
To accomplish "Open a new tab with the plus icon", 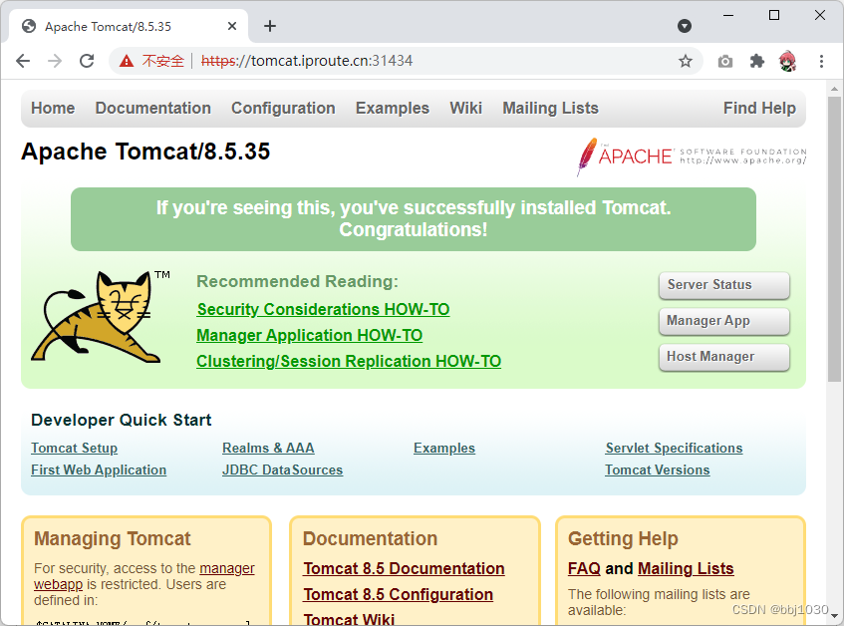I will 270,26.
